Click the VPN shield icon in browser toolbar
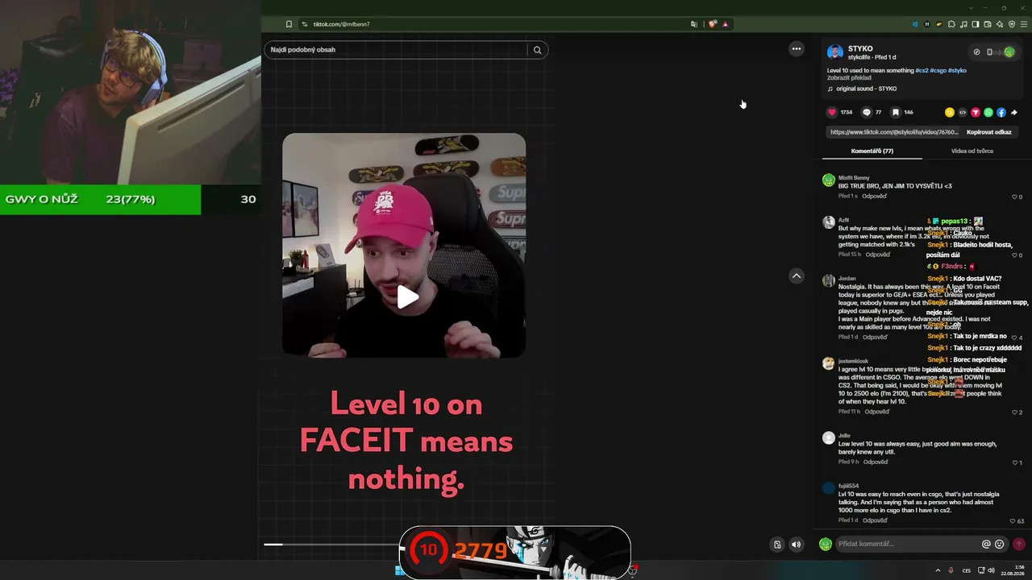The image size is (1032, 580). (1012, 24)
